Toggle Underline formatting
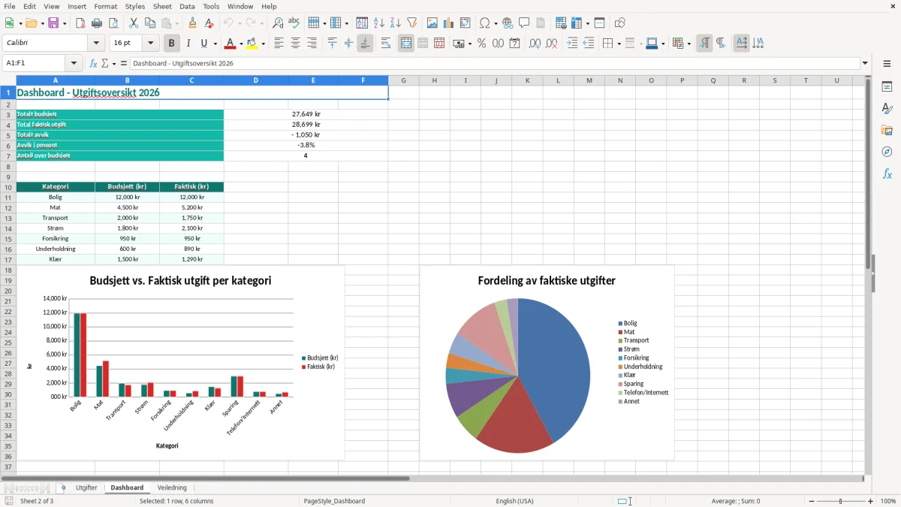This screenshot has height=507, width=901. pos(204,44)
